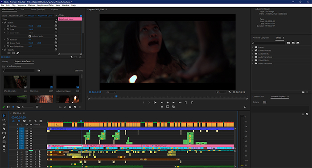Click free draw bezier mask pen
The width and height of the screenshot is (312, 168).
click(18, 53)
